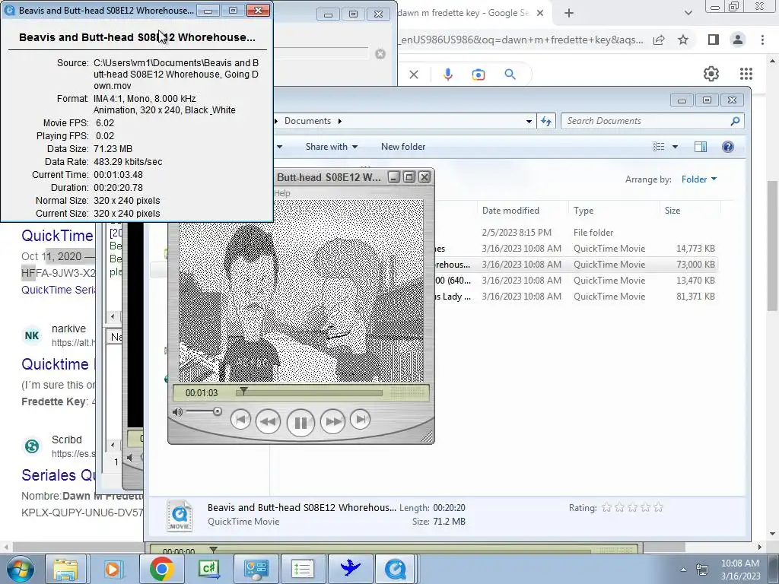Viewport: 779px width, 584px height.
Task: Search by image with Google Lens
Action: (x=479, y=75)
